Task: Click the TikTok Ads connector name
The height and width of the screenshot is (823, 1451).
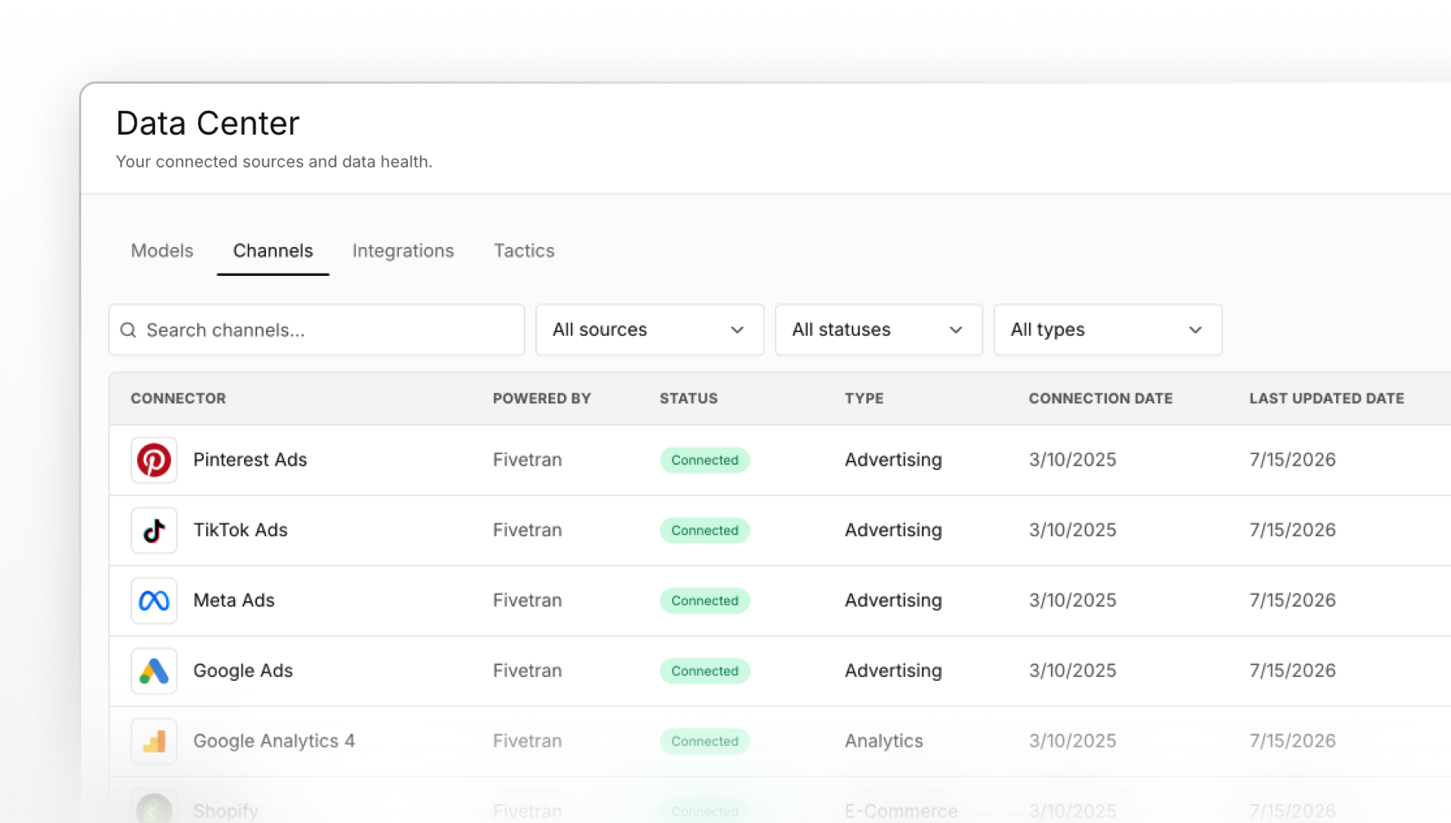Action: coord(240,531)
